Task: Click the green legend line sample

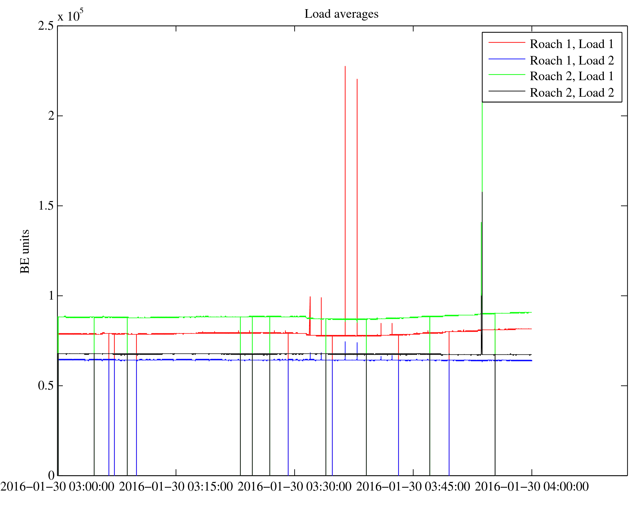Action: point(507,75)
